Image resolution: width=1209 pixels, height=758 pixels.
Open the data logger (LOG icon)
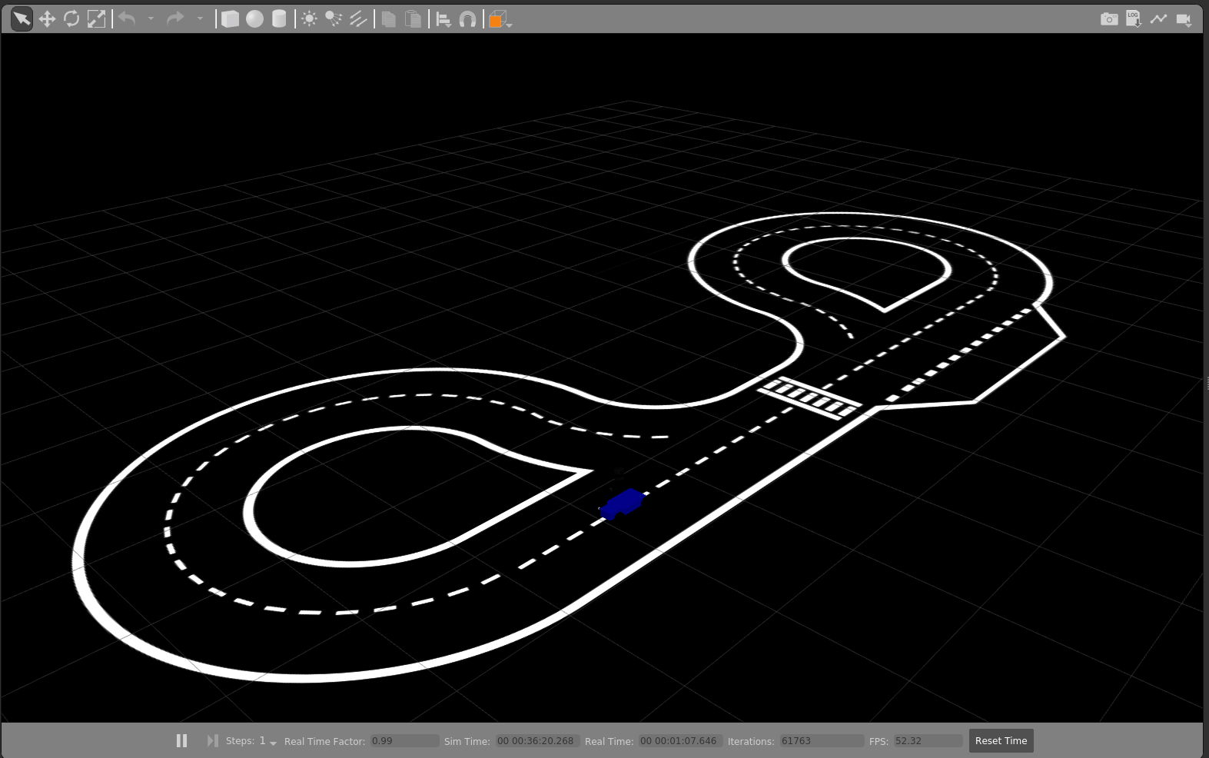[1134, 19]
